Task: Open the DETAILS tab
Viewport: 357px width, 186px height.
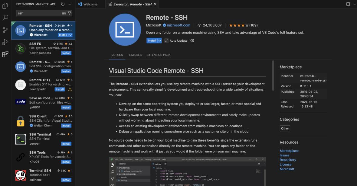Action: pos(117,55)
